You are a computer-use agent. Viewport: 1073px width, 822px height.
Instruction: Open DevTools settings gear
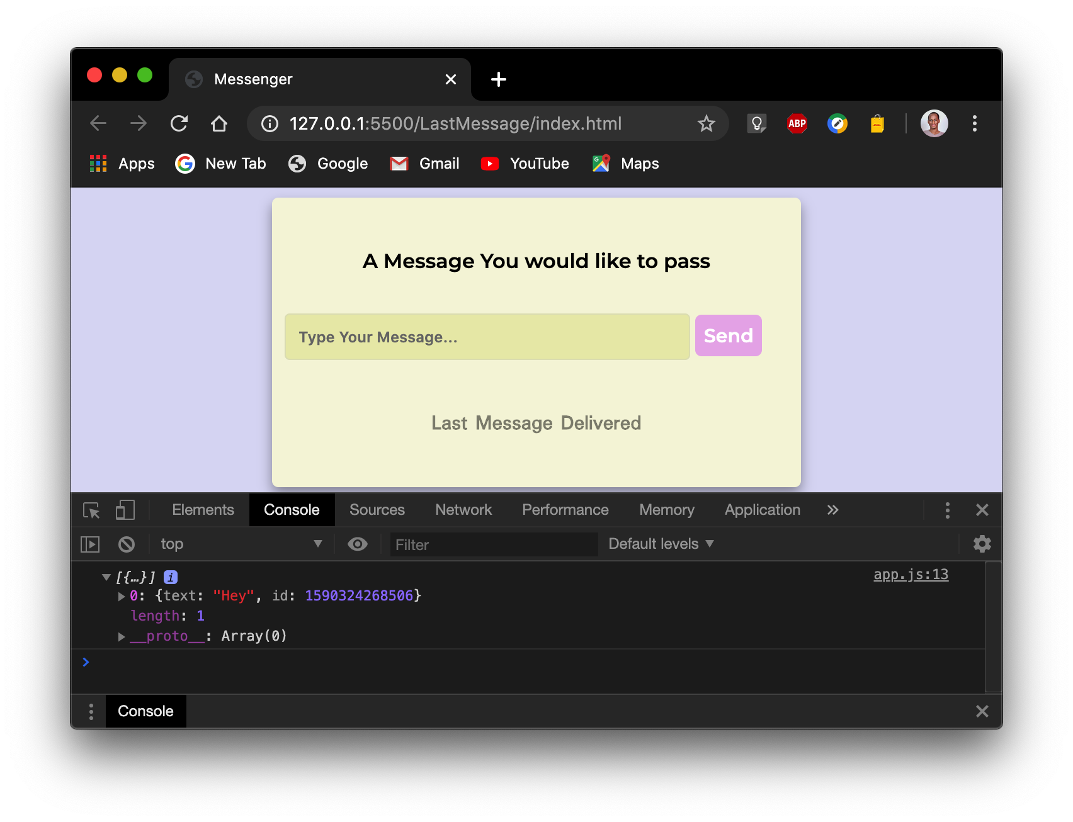[982, 544]
